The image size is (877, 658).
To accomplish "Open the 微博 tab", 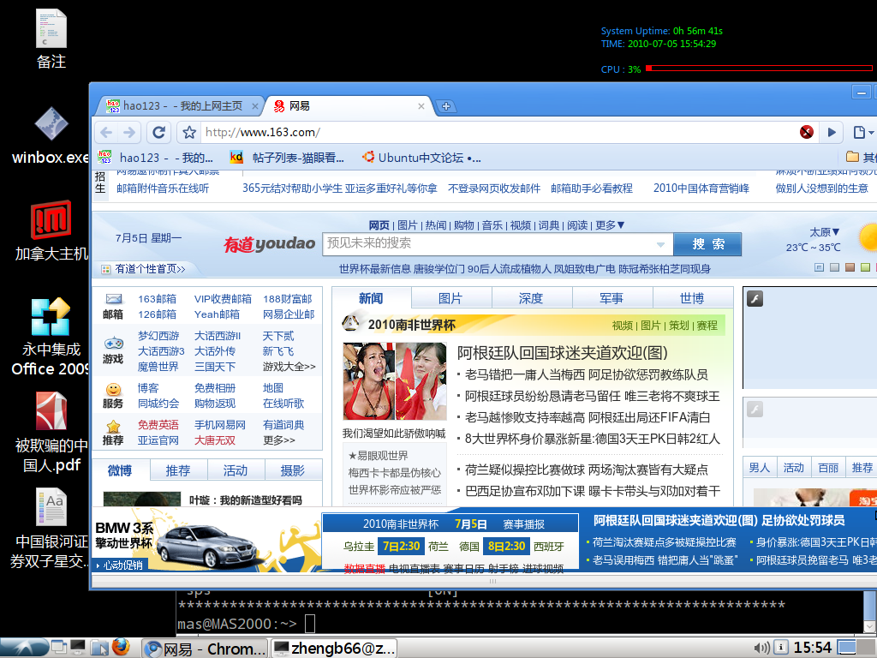I will tap(120, 470).
